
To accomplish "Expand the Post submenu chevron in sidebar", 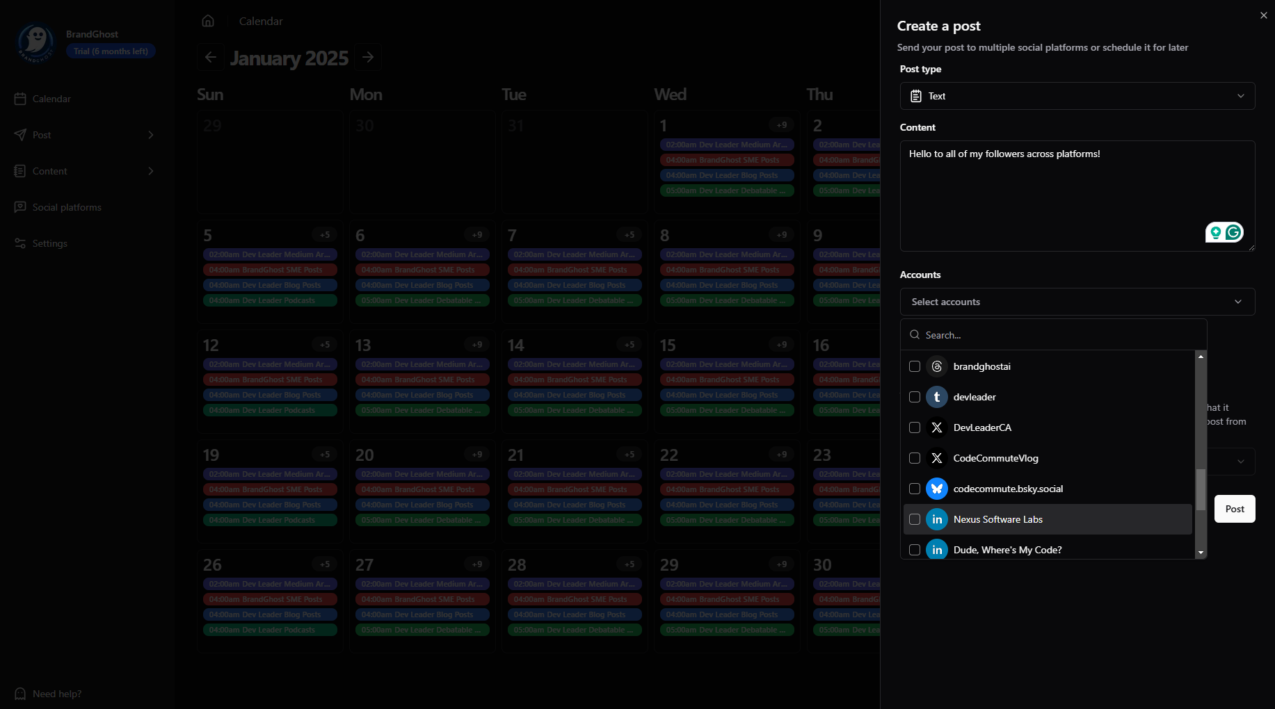I will (151, 135).
